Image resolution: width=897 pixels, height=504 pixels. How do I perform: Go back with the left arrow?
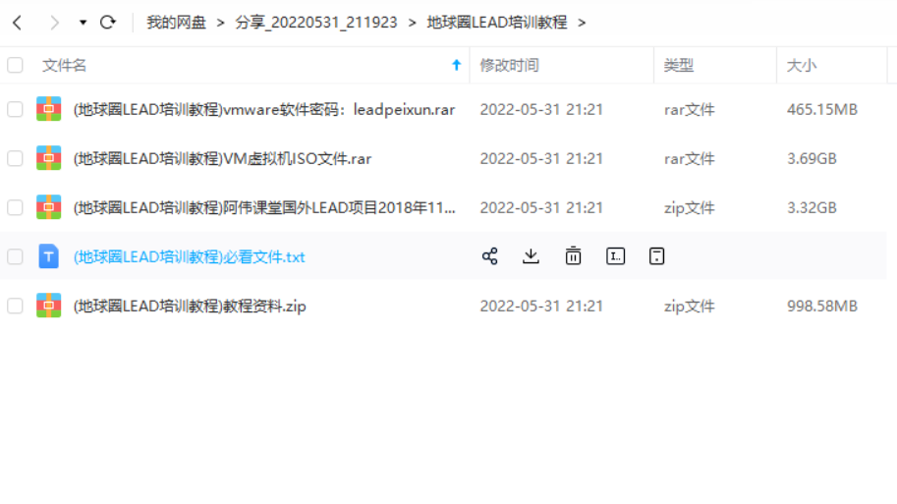point(17,23)
